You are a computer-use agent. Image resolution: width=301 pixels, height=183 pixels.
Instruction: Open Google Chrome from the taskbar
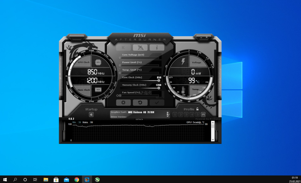click(77, 180)
